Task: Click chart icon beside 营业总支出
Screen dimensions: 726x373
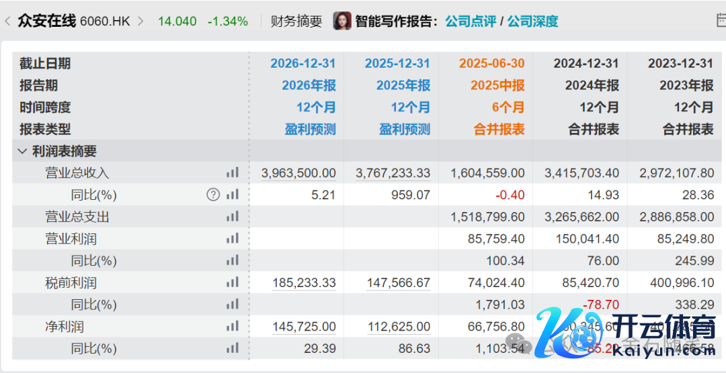Action: 233,217
